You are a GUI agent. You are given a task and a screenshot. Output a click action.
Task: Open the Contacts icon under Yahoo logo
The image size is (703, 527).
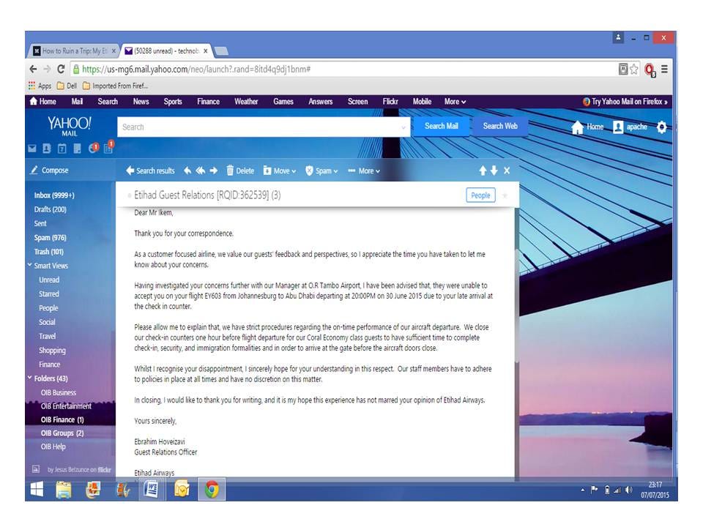pos(47,149)
